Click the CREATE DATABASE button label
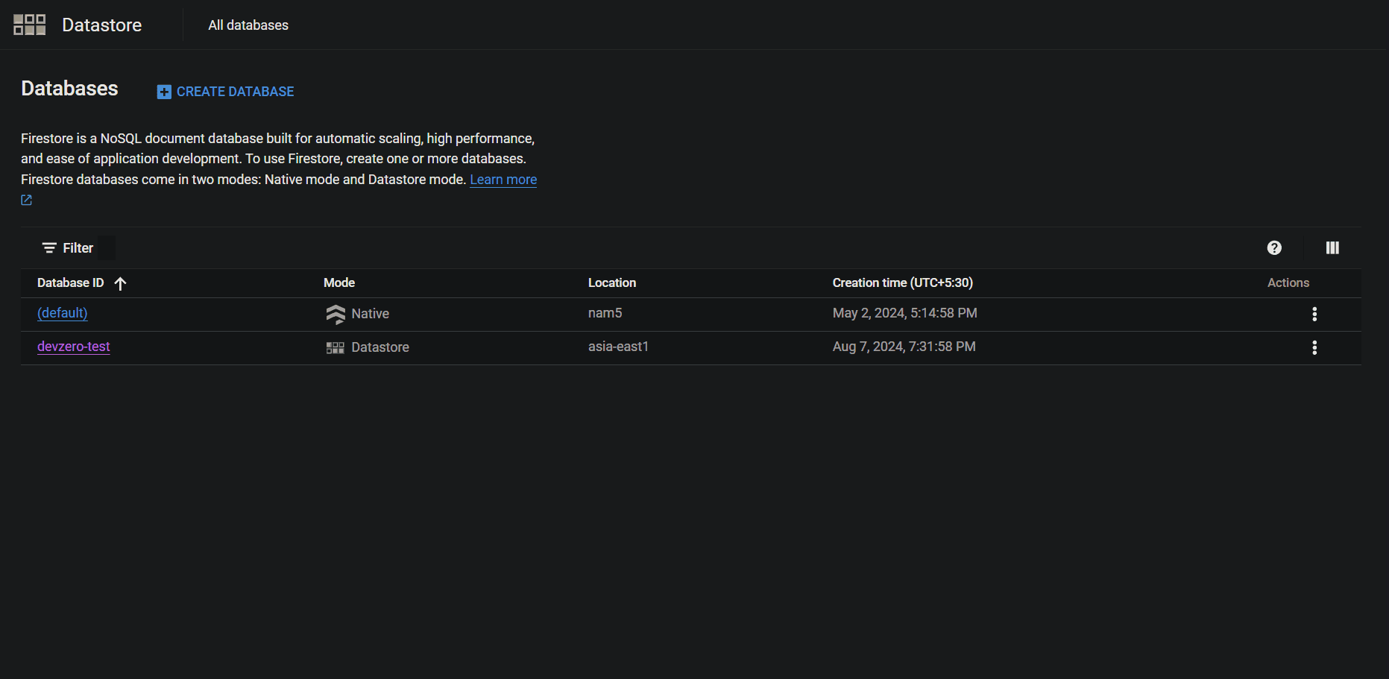The width and height of the screenshot is (1389, 679). coord(235,92)
